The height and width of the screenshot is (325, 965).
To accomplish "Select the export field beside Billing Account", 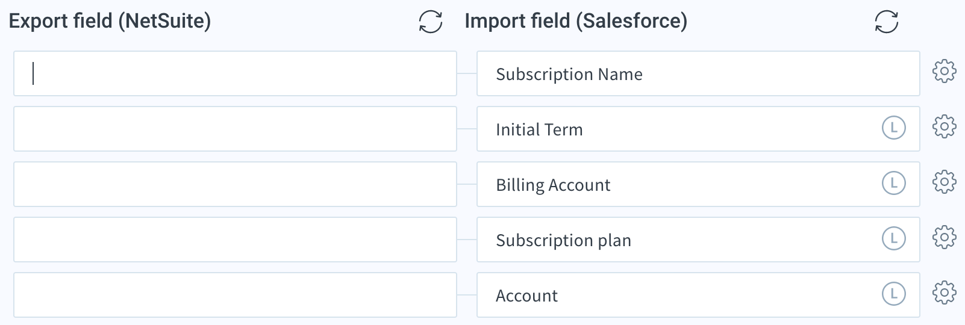I will pyautogui.click(x=235, y=184).
